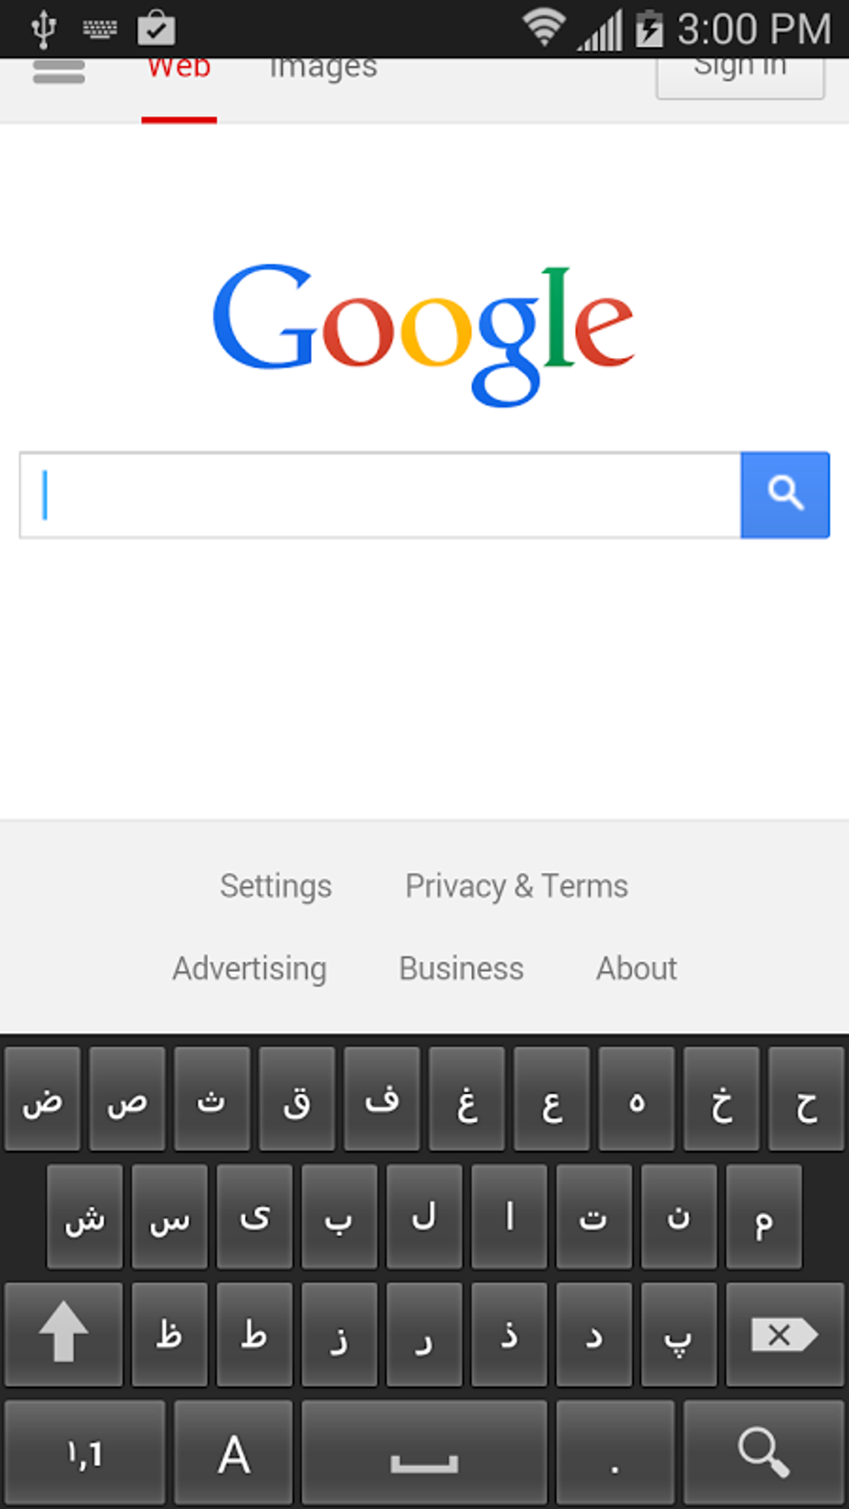Open the hamburger menu icon

[x=58, y=72]
